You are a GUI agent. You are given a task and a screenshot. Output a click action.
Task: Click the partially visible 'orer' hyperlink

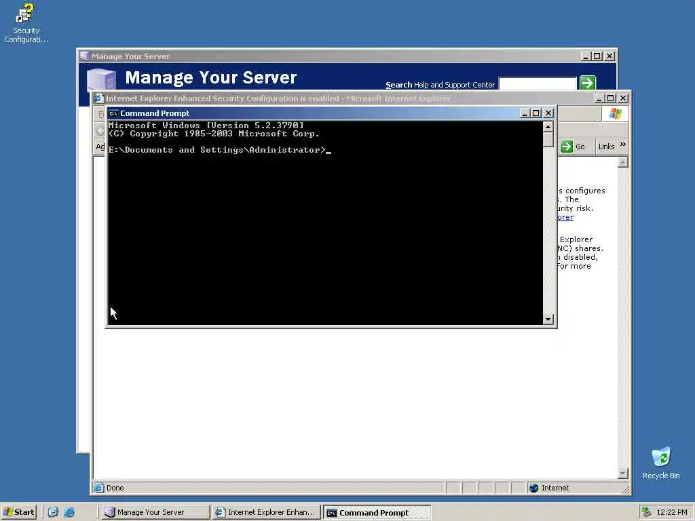[565, 217]
